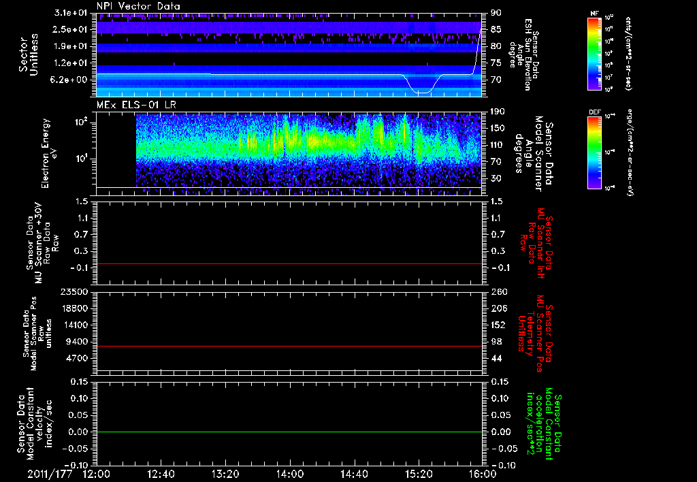This screenshot has height=482, width=697.
Task: Click the 'DEF' color bar heading
Action: pyautogui.click(x=595, y=112)
